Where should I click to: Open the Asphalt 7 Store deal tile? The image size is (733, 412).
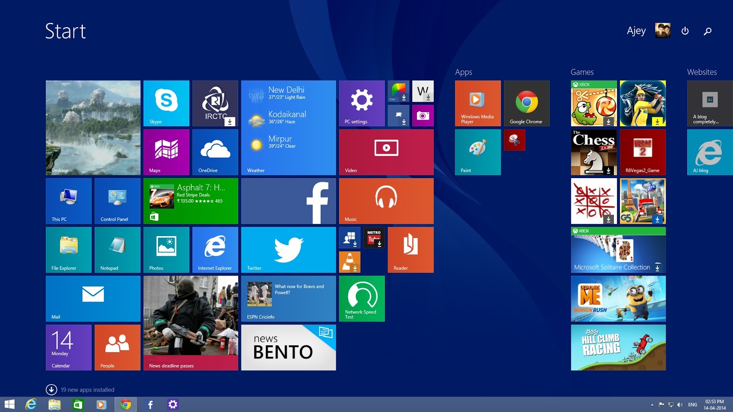191,201
